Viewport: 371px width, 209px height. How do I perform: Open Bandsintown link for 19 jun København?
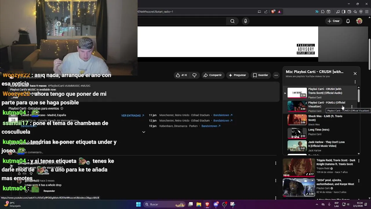211,126
